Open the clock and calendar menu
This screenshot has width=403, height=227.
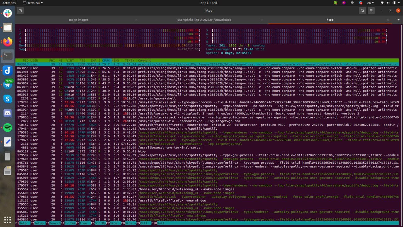[209, 3]
